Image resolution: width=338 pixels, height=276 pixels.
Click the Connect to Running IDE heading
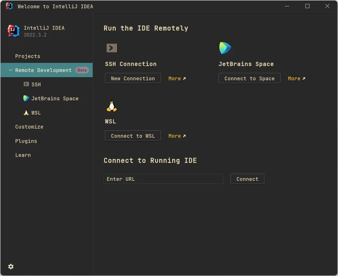(150, 161)
